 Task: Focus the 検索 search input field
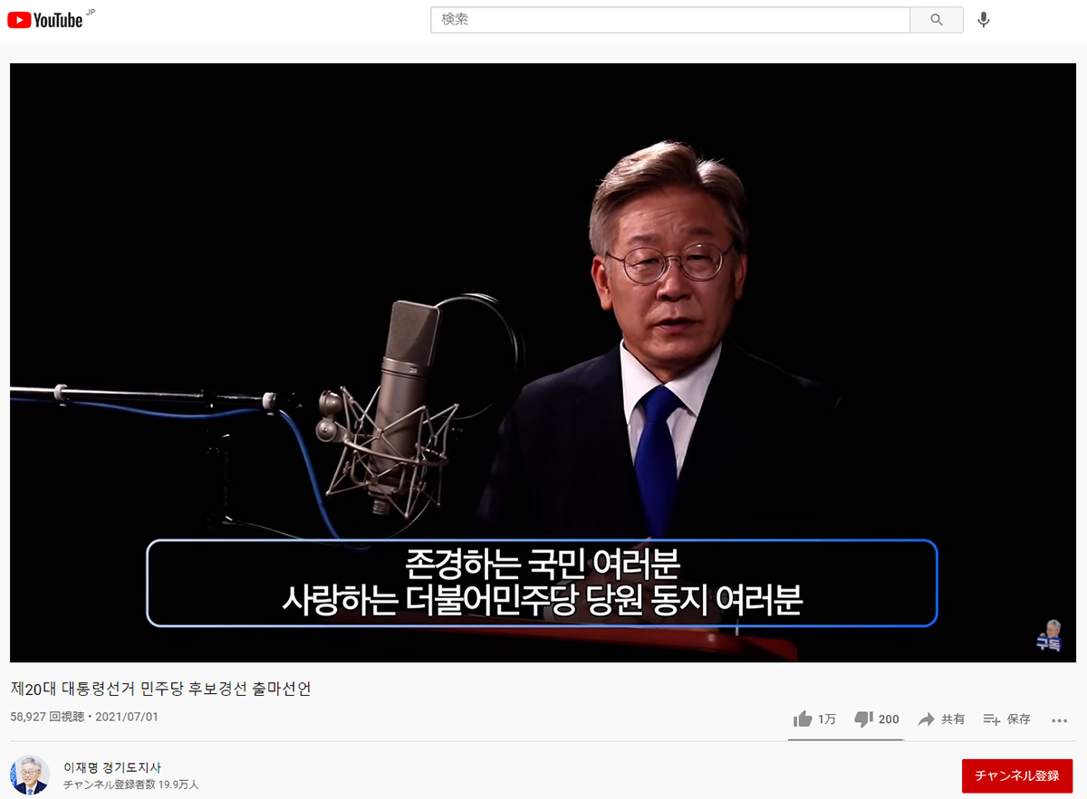(x=670, y=20)
